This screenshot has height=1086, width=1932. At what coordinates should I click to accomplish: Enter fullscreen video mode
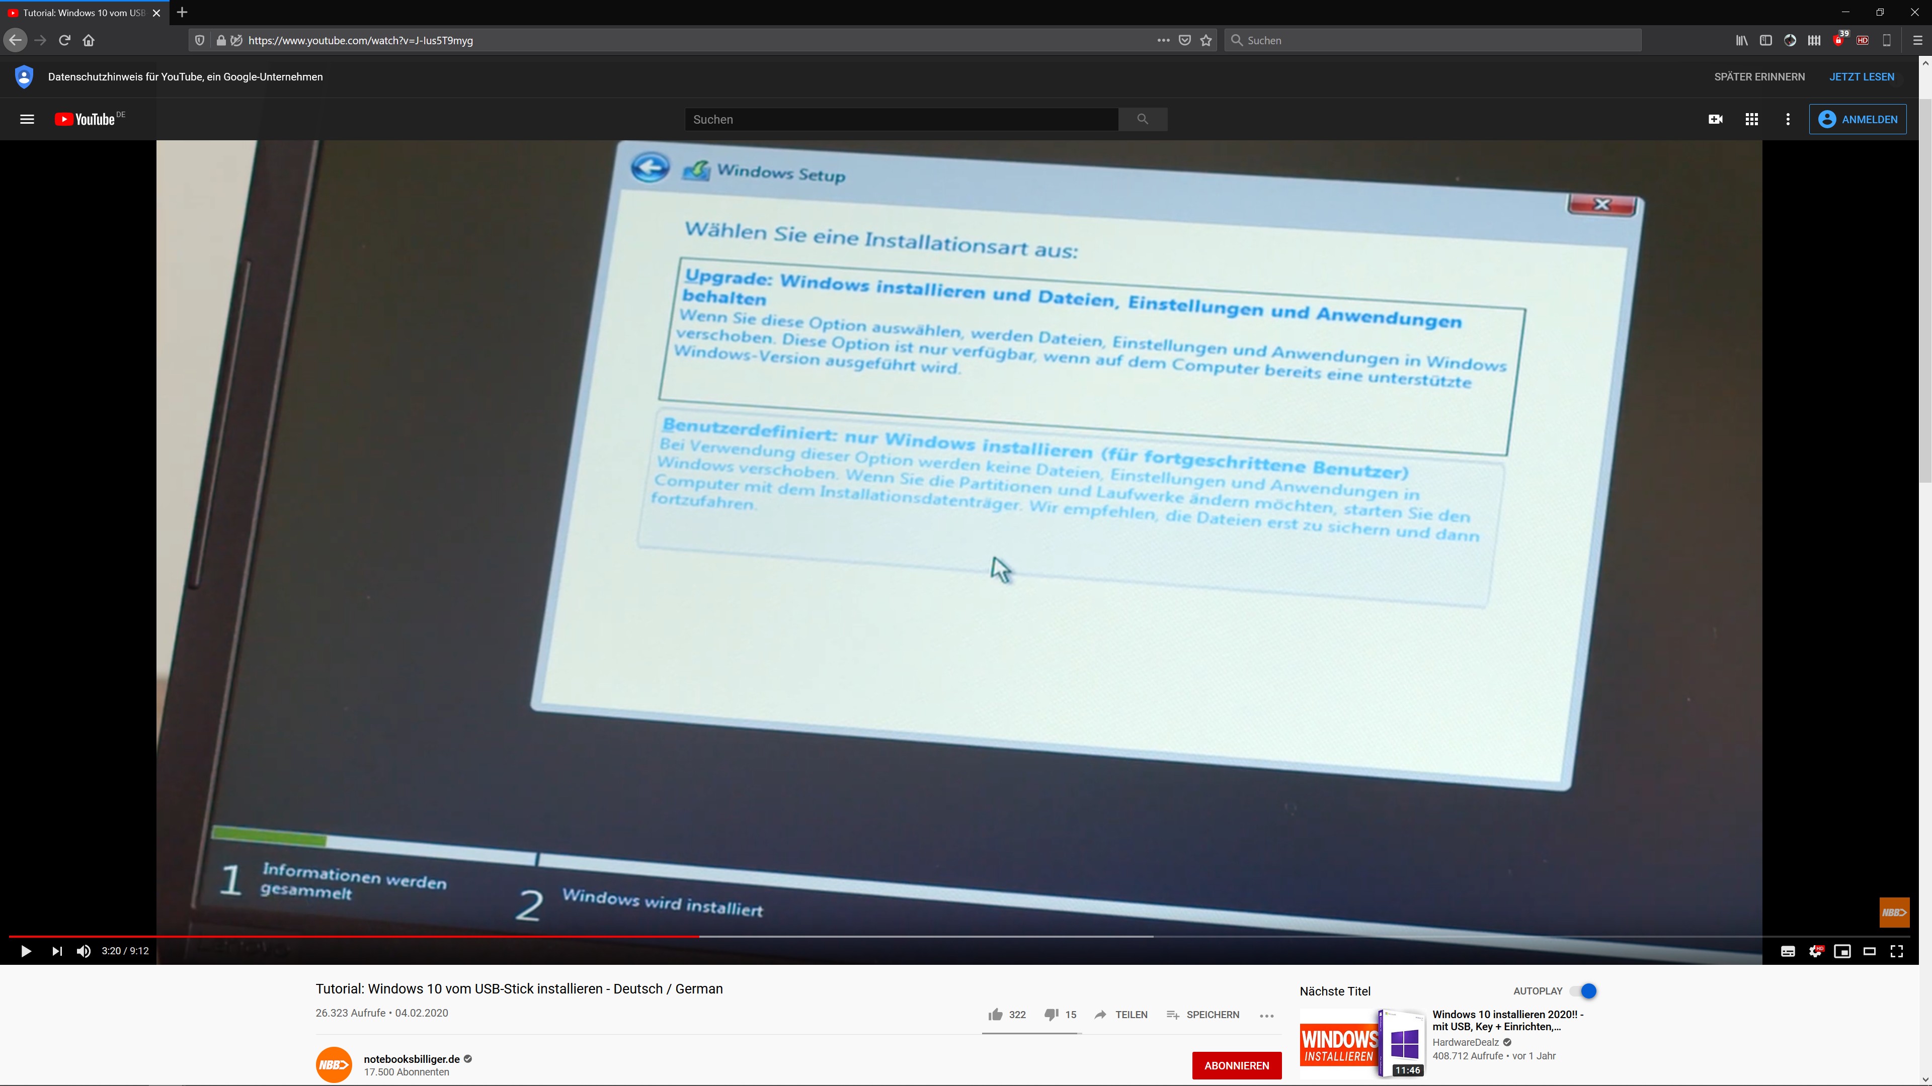click(x=1897, y=951)
